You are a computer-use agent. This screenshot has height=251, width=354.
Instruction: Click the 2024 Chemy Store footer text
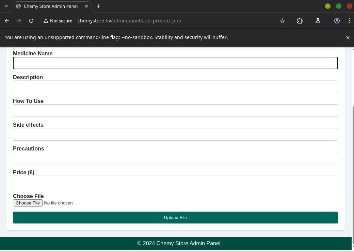pos(179,243)
